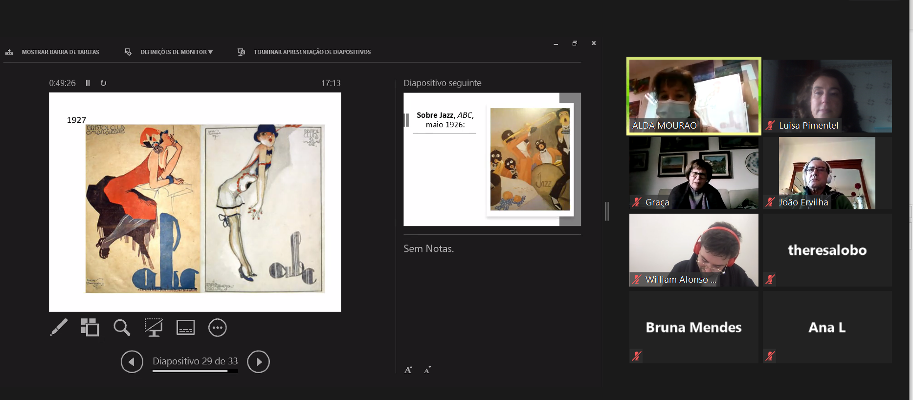
Task: Select ALDA MOURAO's video tile
Action: 693,96
